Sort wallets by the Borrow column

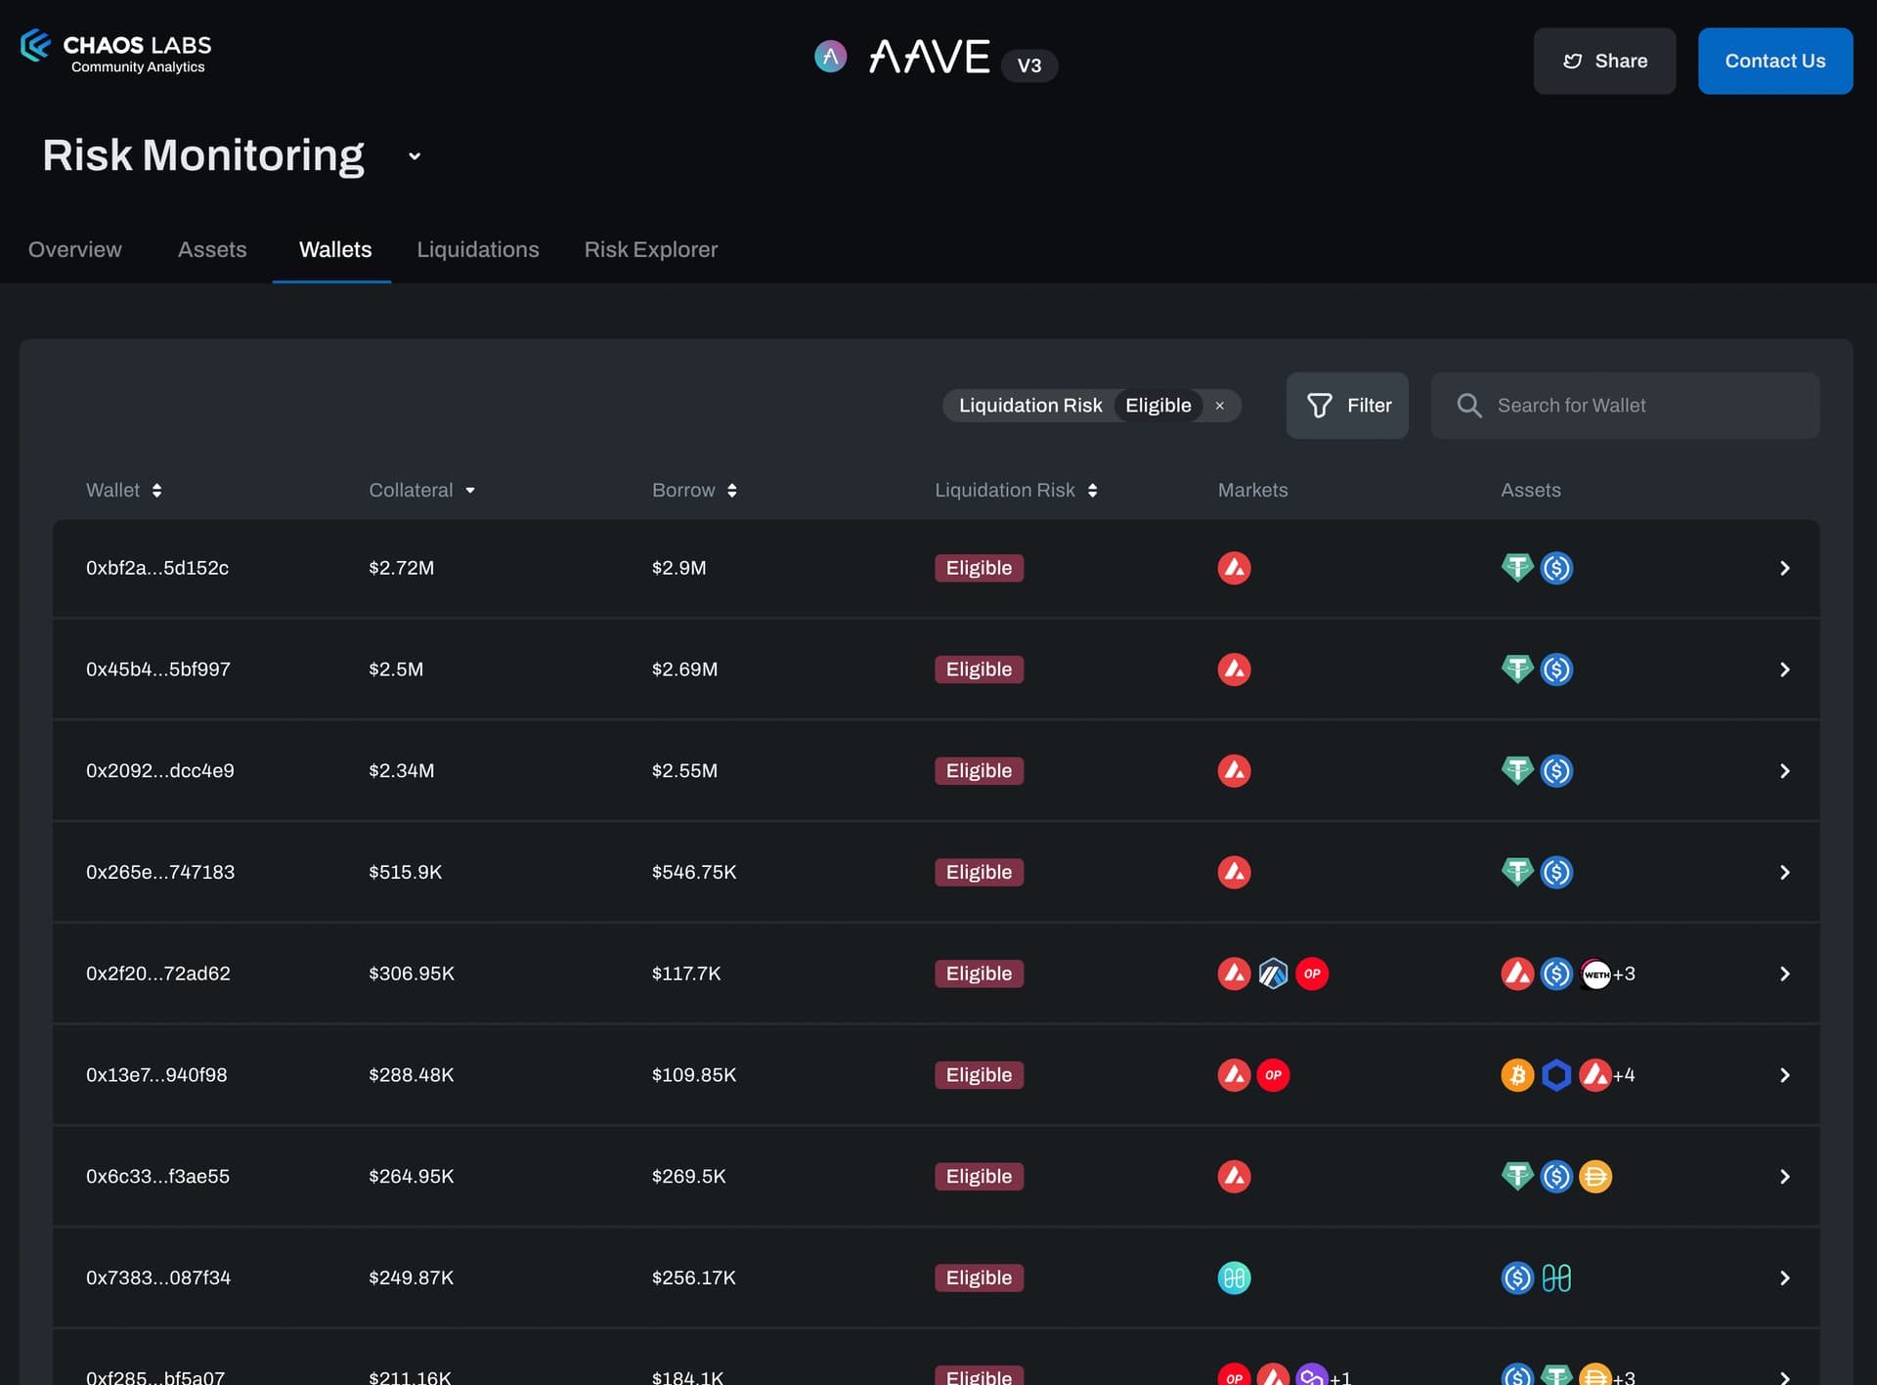[694, 491]
